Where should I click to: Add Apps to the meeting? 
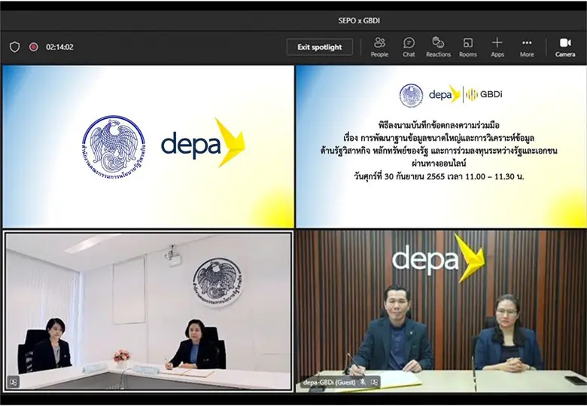pos(497,47)
